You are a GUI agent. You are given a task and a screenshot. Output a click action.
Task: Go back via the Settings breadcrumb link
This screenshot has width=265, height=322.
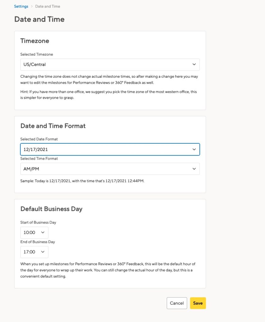pyautogui.click(x=21, y=6)
